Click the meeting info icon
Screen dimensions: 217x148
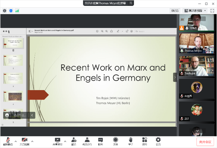tap(5, 11)
